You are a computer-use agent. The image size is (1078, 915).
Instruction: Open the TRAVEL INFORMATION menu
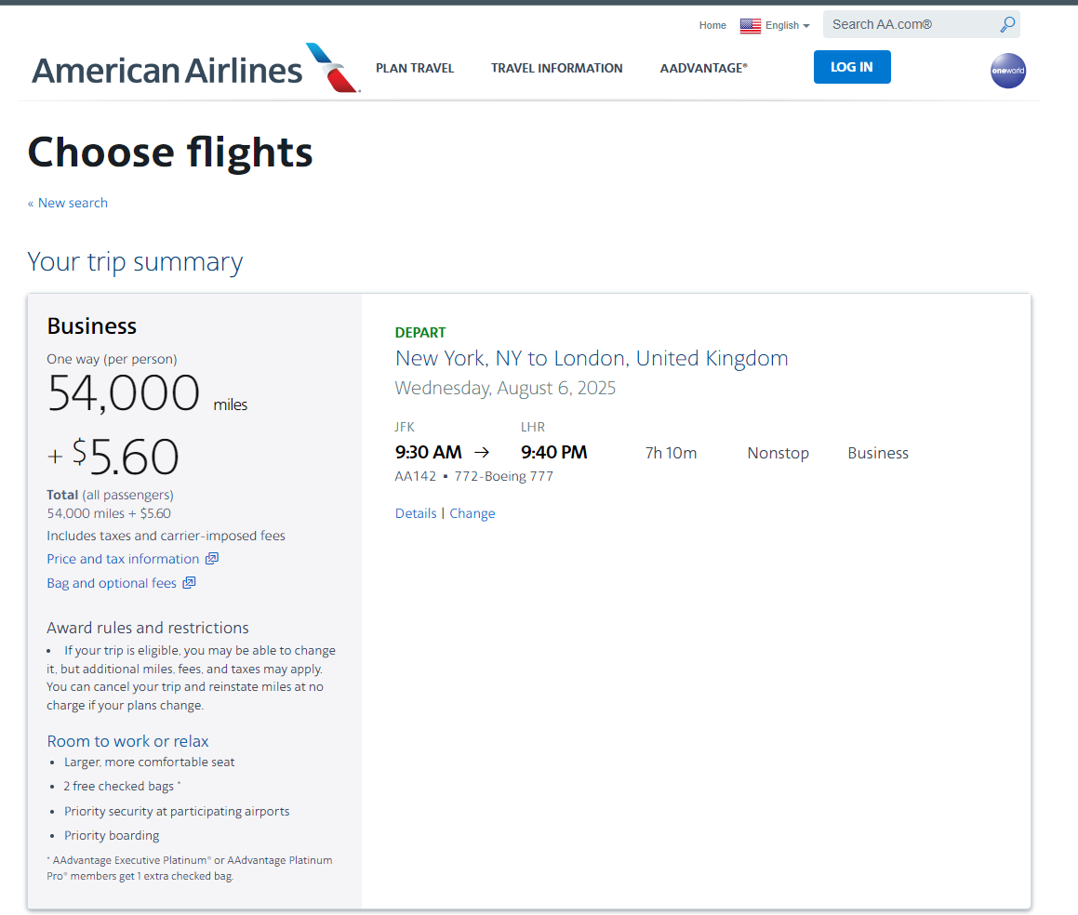click(556, 68)
